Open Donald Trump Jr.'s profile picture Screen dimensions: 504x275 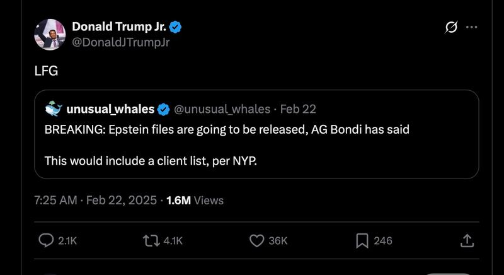pos(50,34)
